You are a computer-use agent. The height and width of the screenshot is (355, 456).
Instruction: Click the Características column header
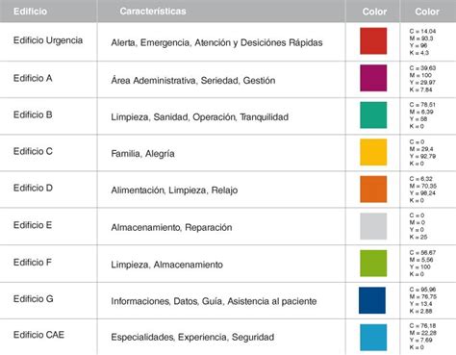153,12
